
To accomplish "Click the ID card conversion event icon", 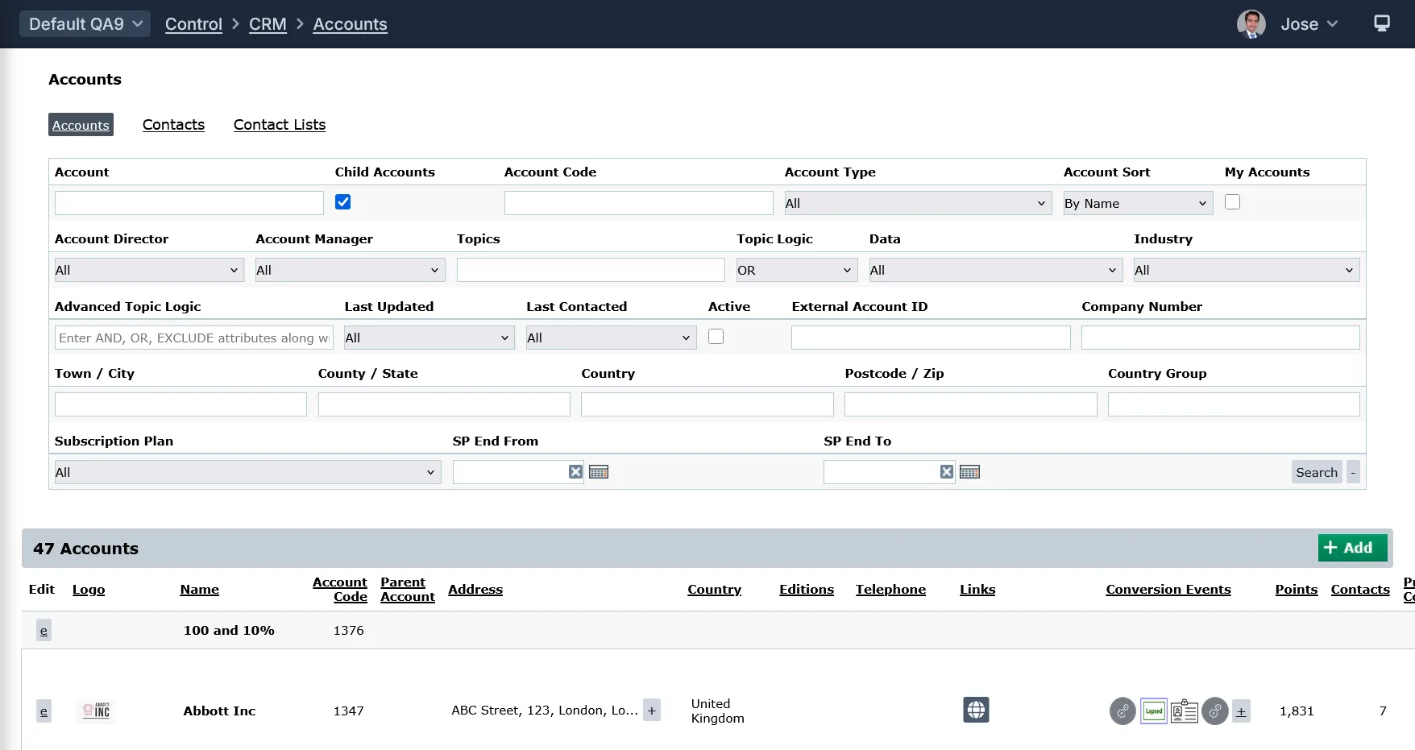I will click(1184, 711).
